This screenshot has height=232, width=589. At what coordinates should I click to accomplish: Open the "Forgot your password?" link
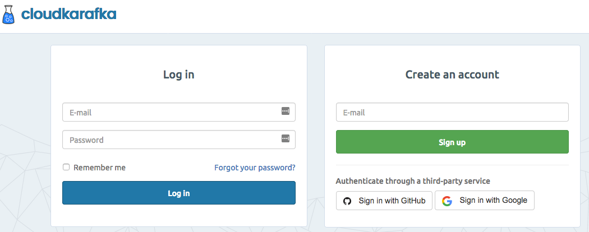[x=255, y=168]
